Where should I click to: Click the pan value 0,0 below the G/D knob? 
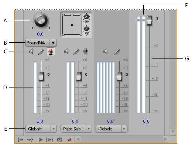pyautogui.click(x=40, y=34)
